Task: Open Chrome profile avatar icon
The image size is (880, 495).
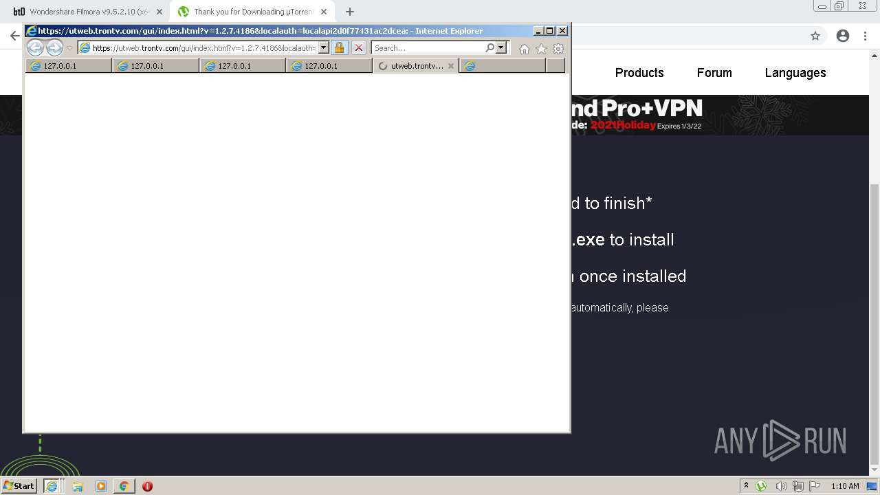Action: [x=843, y=36]
